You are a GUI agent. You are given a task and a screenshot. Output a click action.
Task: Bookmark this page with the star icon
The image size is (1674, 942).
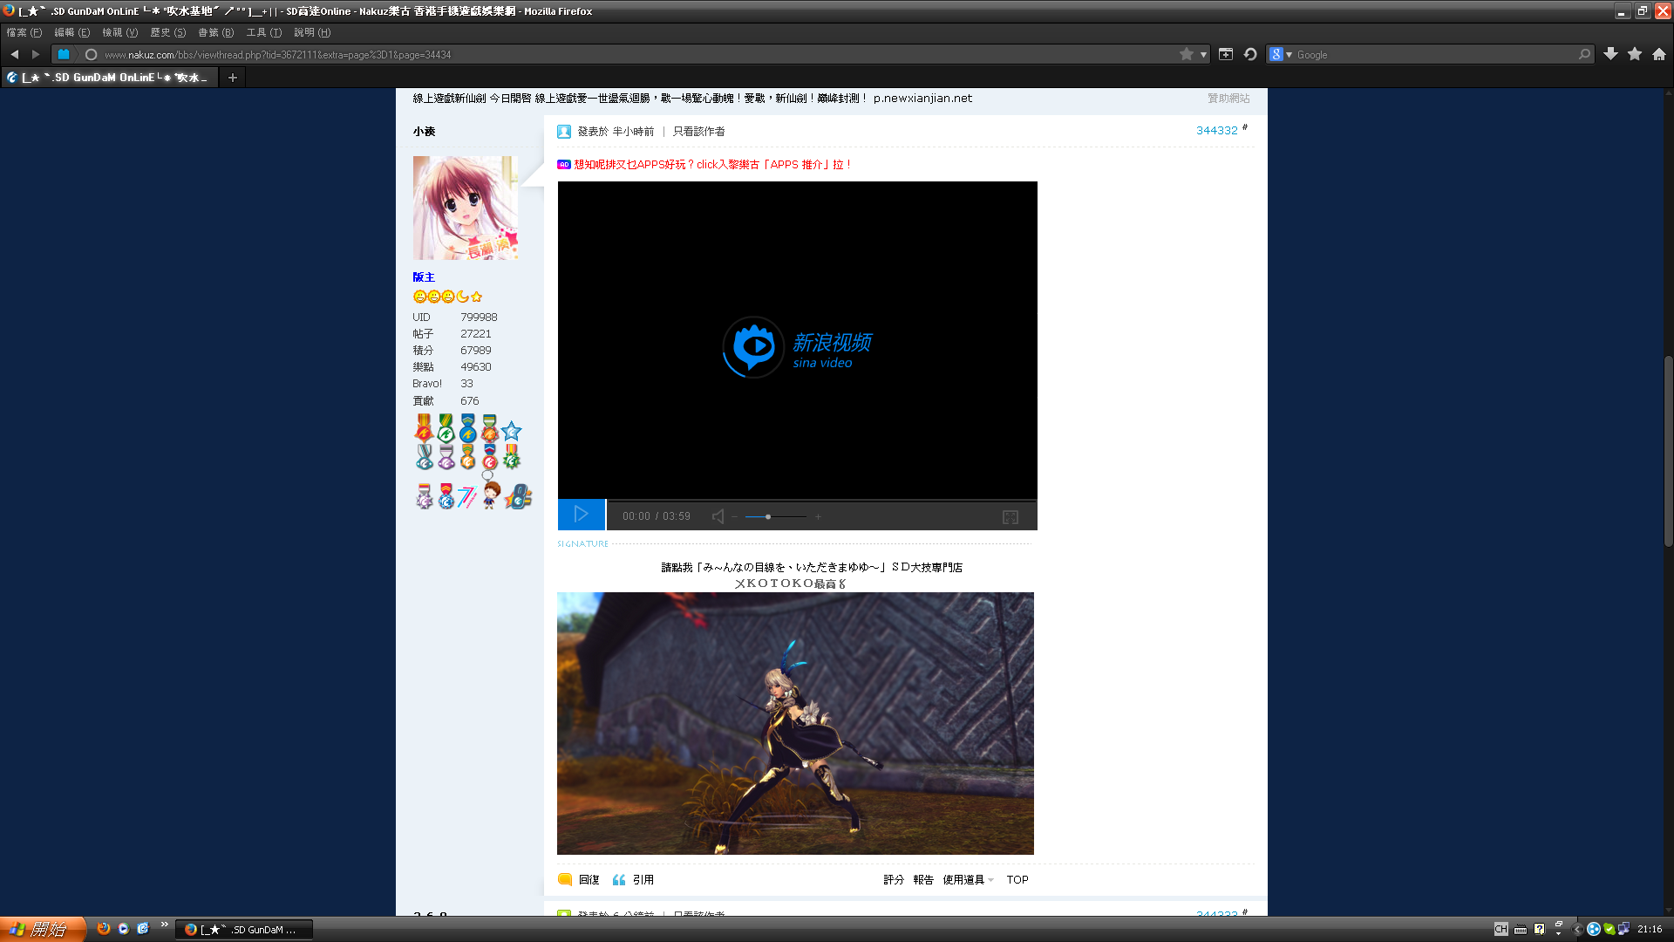point(1184,54)
